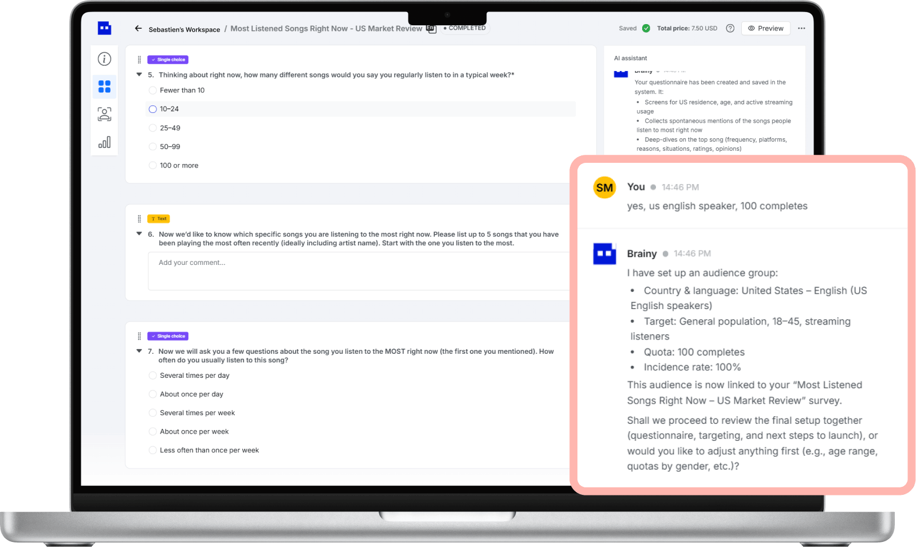916x547 pixels.
Task: Click the language icon beside survey title
Action: pos(431,29)
